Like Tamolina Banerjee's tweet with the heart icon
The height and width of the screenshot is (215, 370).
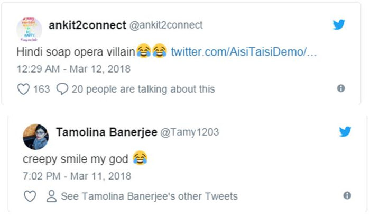(x=30, y=196)
